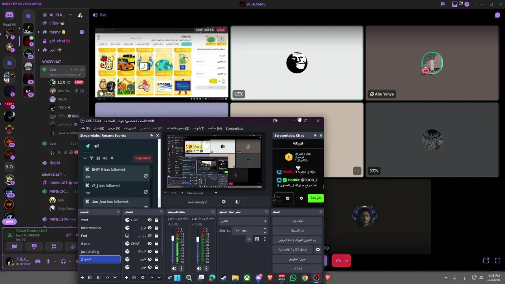Click stop streaming button at top of Controls
Viewport: 505px width, 284px height.
[x=297, y=221]
